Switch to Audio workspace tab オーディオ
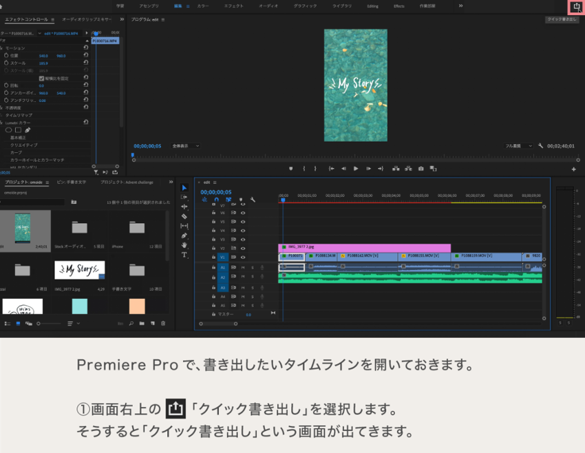 [x=268, y=6]
